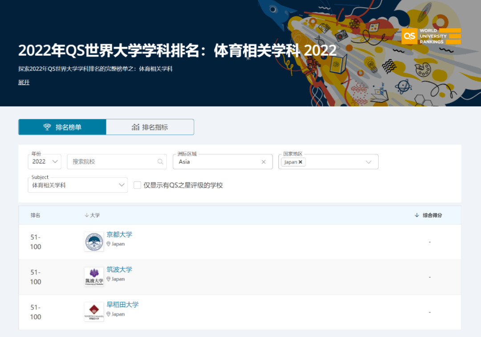481x337 pixels.
Task: Click the location pin icon beside 早稻田大学
Action: click(108, 314)
